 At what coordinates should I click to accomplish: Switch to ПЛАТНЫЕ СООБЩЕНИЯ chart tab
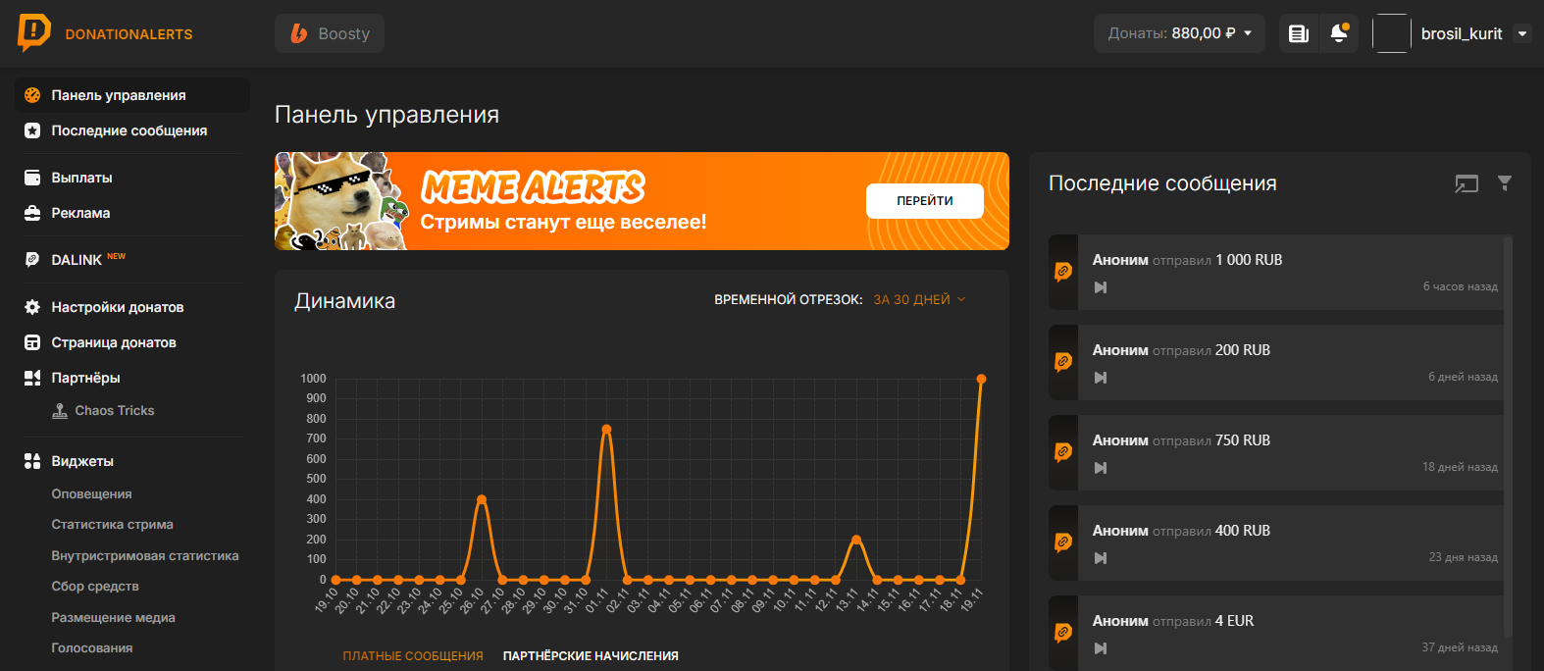coord(413,656)
